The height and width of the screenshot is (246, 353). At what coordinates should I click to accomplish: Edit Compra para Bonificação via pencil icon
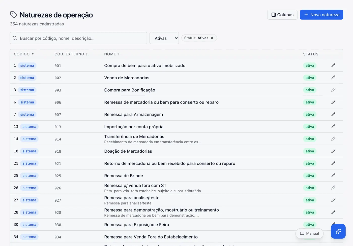pyautogui.click(x=333, y=90)
